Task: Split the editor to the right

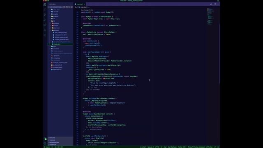Action: tap(215, 4)
